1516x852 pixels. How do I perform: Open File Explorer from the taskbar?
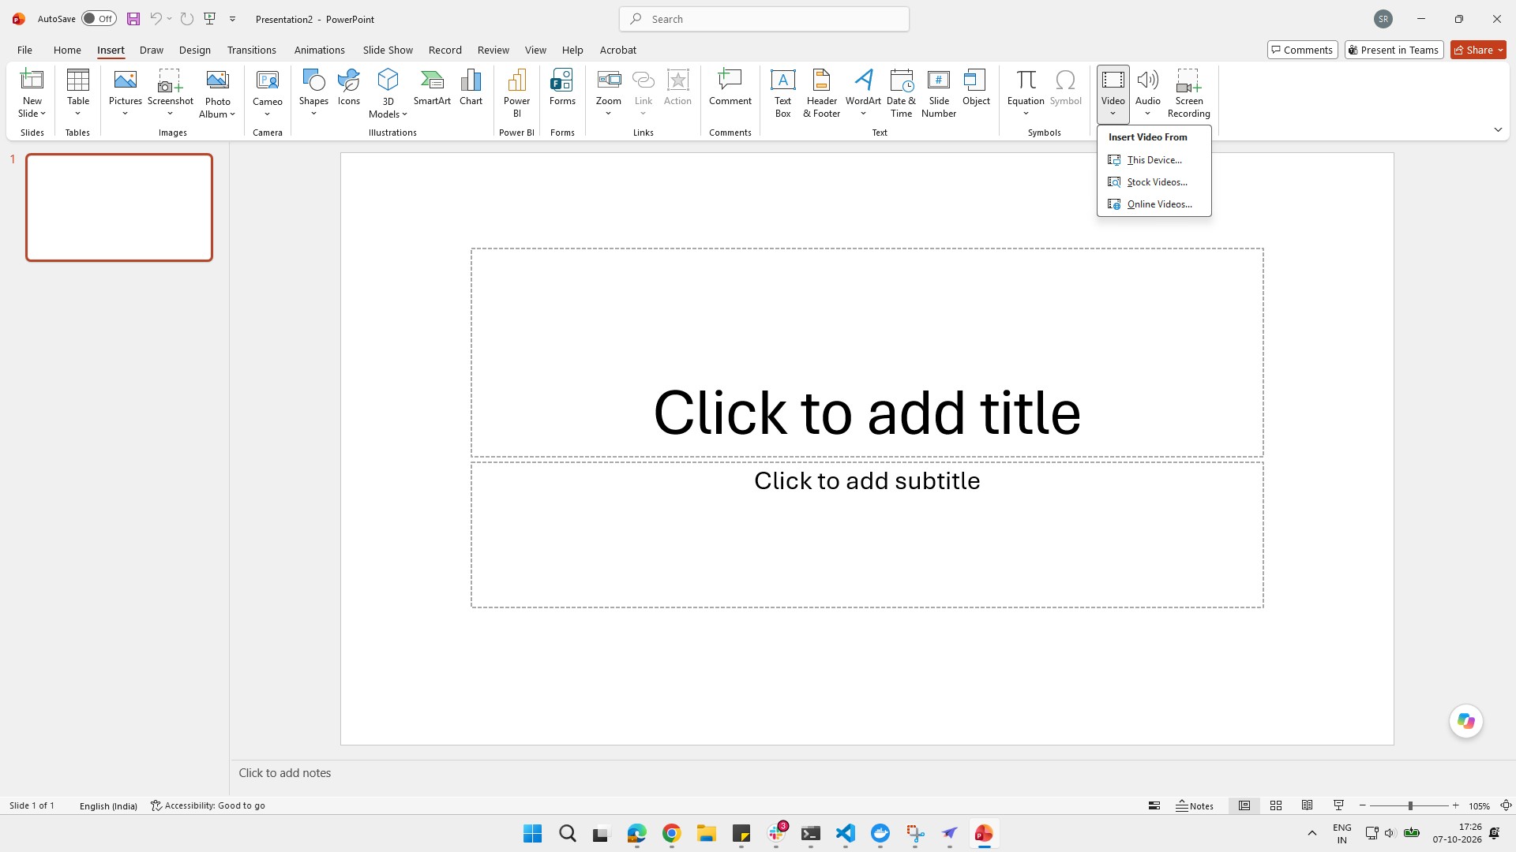tap(706, 833)
